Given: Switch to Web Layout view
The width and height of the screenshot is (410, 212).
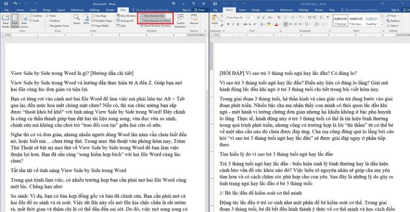Looking at the screenshot, I should click(x=24, y=21).
